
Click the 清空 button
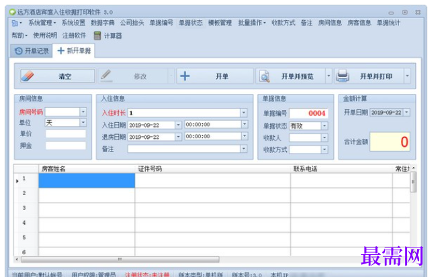[57, 76]
